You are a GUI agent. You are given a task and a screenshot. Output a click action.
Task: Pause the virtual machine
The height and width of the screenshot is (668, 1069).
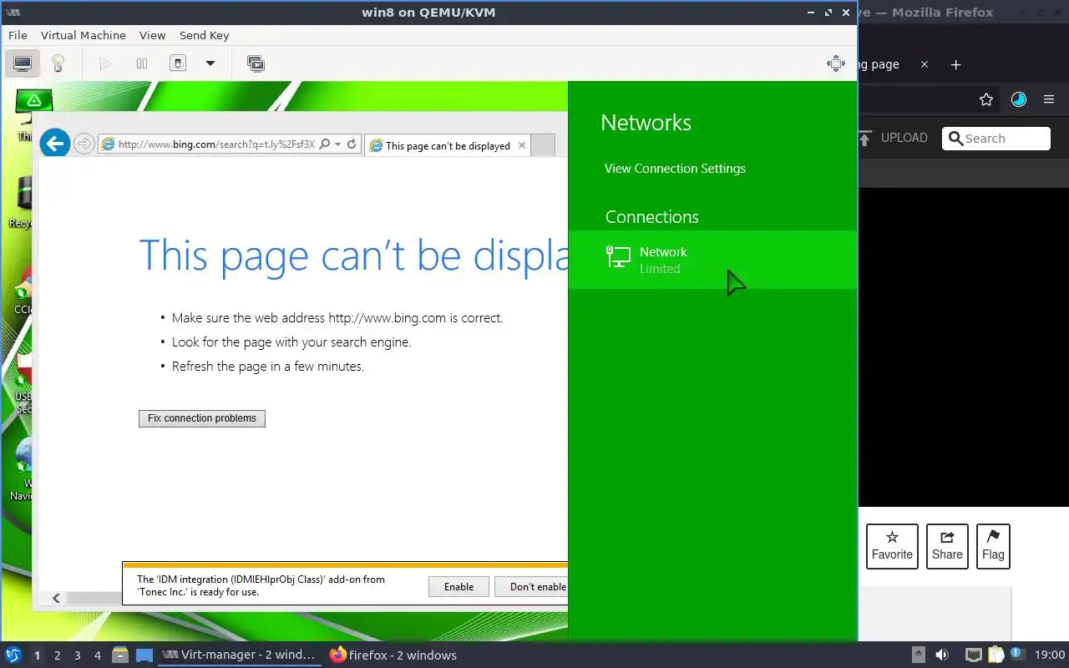point(142,63)
